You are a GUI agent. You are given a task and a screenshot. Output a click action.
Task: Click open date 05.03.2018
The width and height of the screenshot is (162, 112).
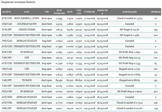[x=89, y=91]
